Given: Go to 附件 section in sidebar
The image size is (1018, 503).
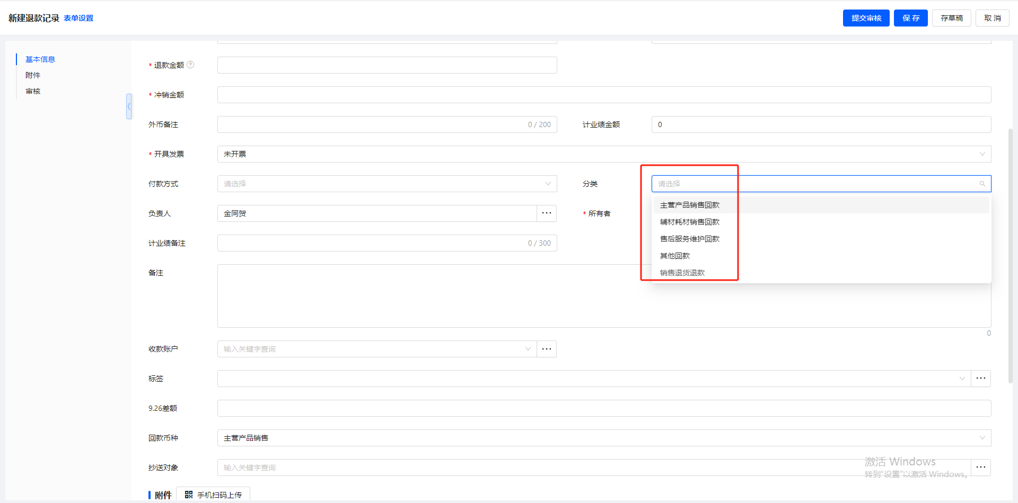Looking at the screenshot, I should (x=33, y=75).
